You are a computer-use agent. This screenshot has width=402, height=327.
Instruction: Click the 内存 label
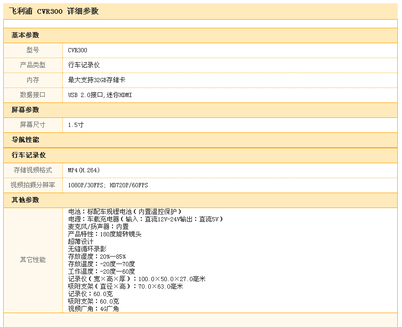pos(33,80)
